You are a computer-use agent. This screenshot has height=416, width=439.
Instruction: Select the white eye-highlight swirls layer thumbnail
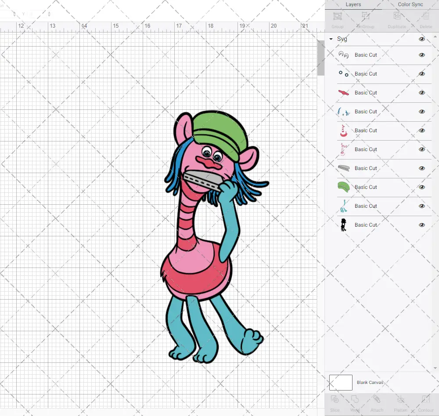click(x=344, y=55)
